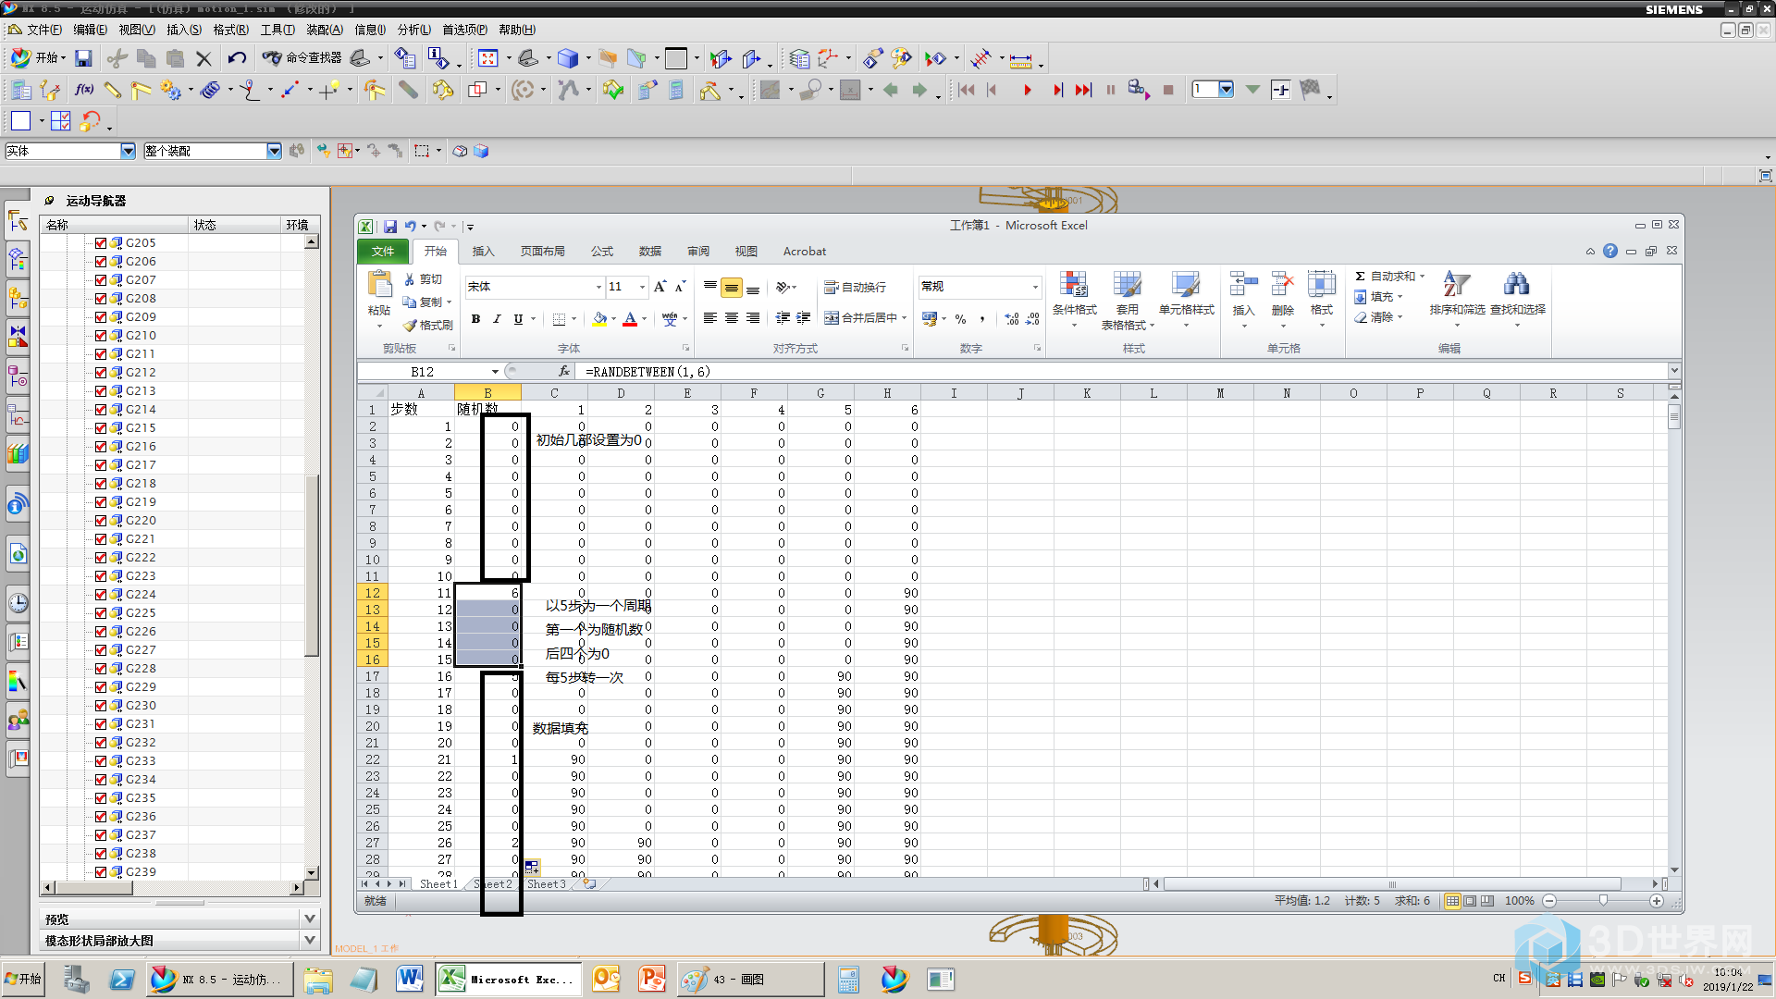Click the animation Play button in NX

coord(1027,90)
